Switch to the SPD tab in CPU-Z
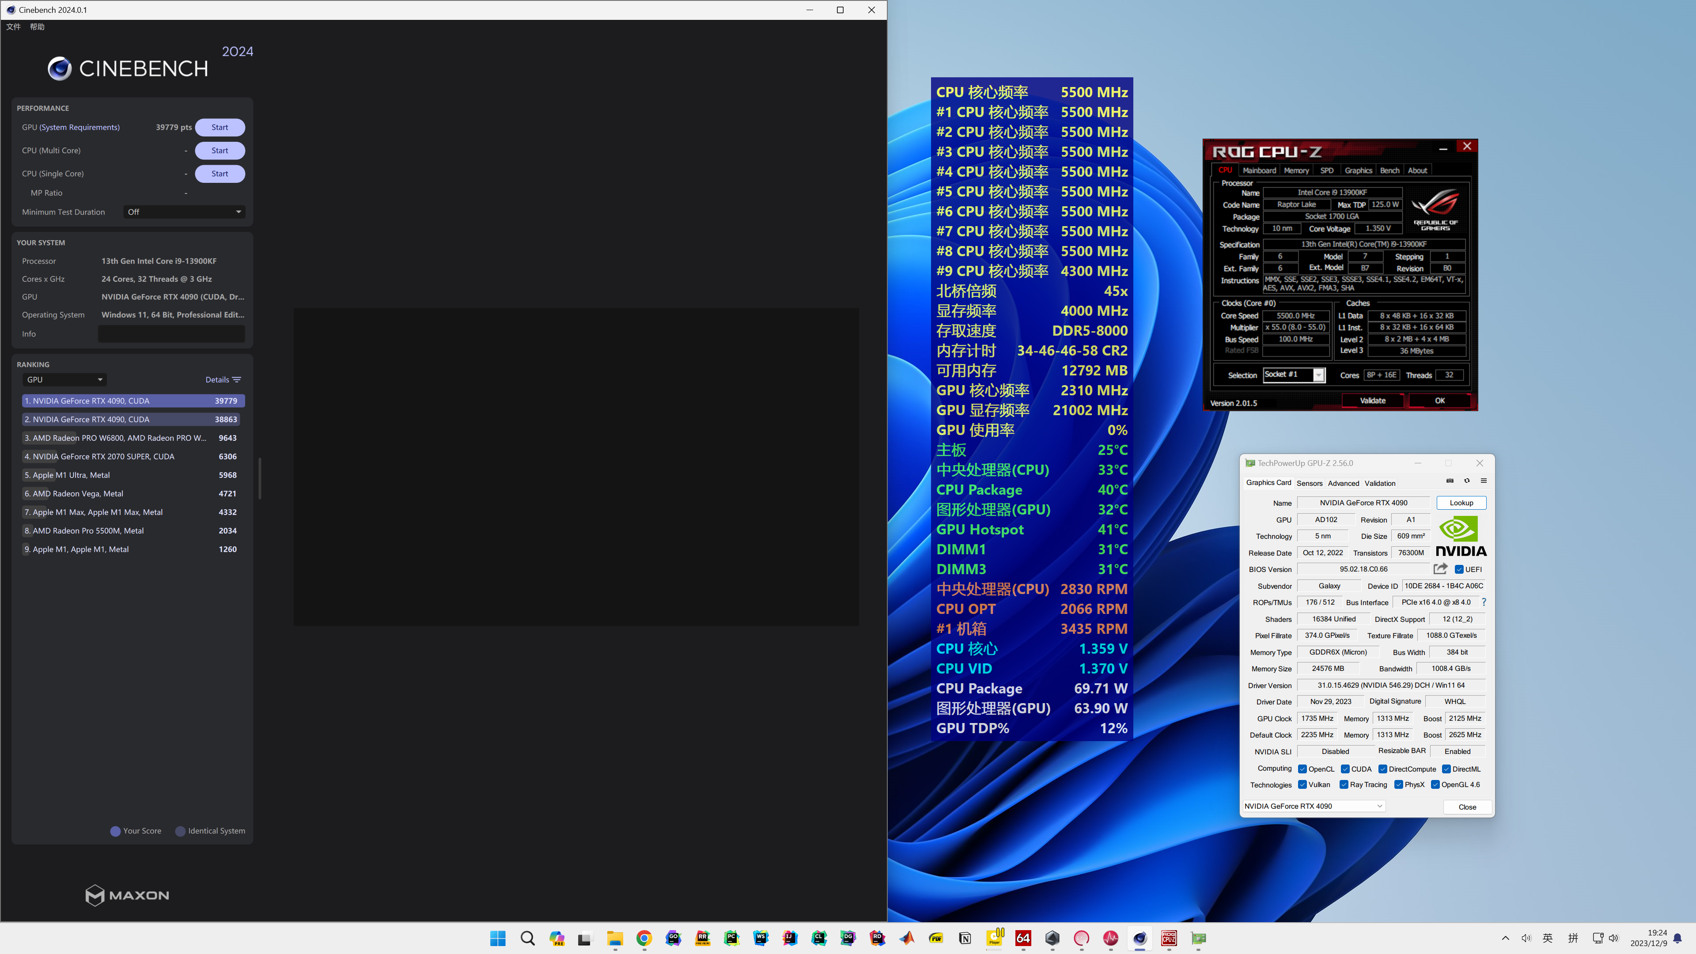The width and height of the screenshot is (1696, 954). [x=1327, y=170]
